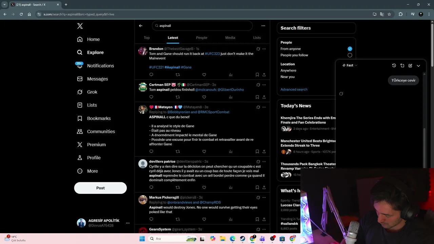Open more options on Brandon's post
The image size is (434, 244).
pyautogui.click(x=264, y=49)
